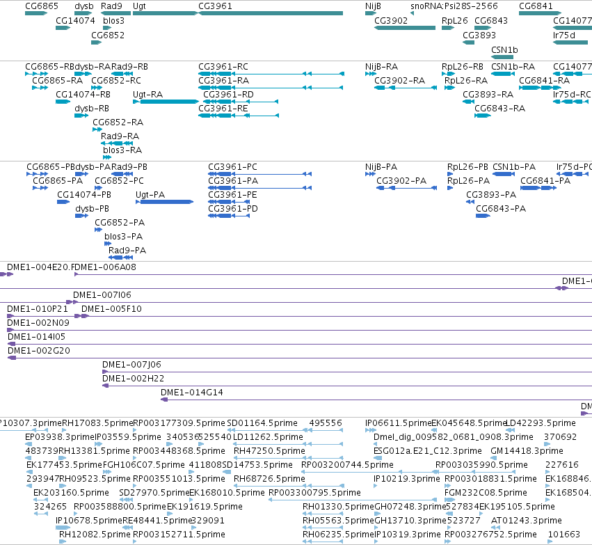Click transcript CG3961-RE label

[x=223, y=109]
